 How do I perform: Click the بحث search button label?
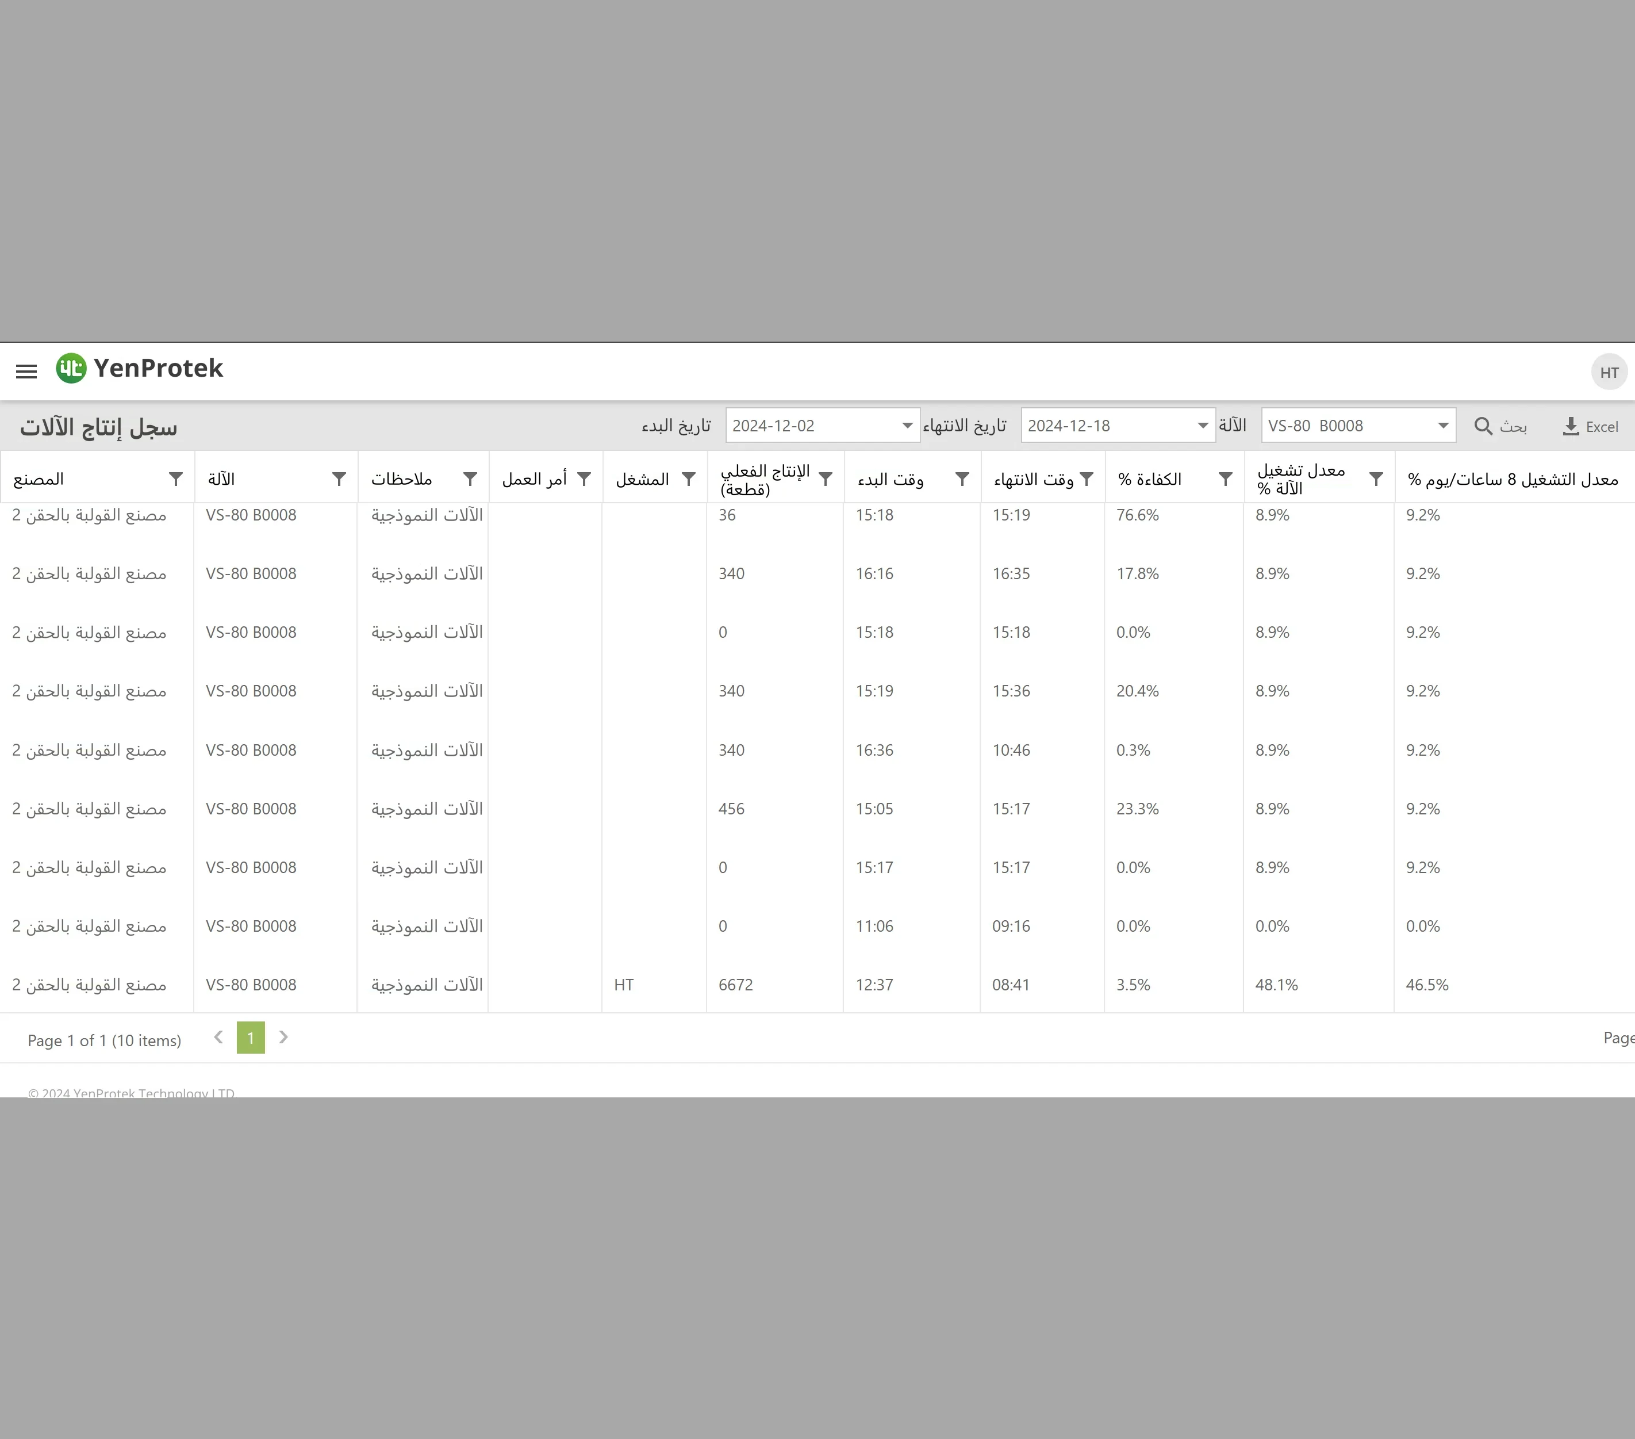[x=1514, y=427]
